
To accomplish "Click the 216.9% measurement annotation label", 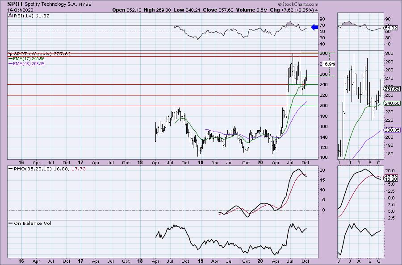I will 328,64.
